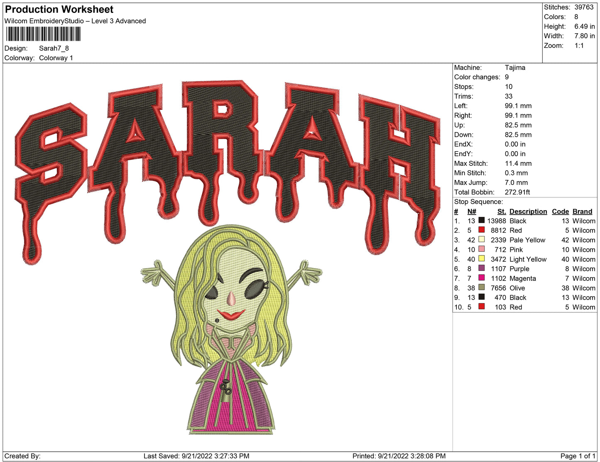Pick the Light Yellow color swatch
Viewport: 600px width, 462px height.
click(x=482, y=258)
